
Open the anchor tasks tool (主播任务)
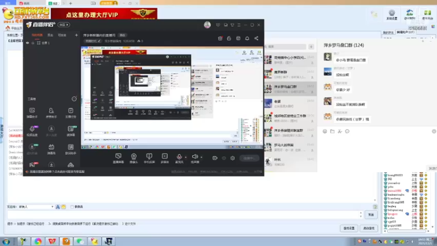(70, 113)
